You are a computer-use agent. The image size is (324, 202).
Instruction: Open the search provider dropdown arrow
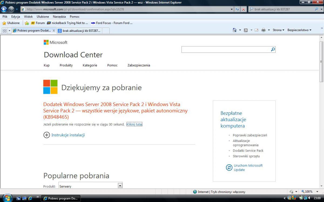click(x=321, y=9)
